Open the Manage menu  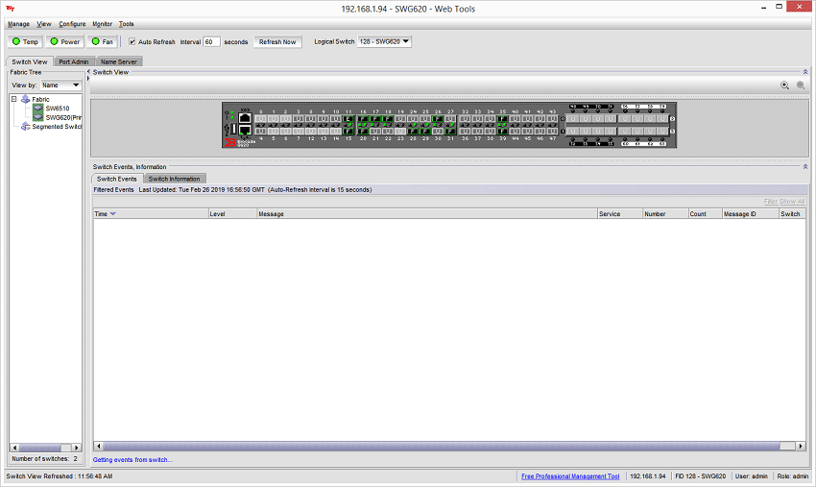[x=19, y=24]
